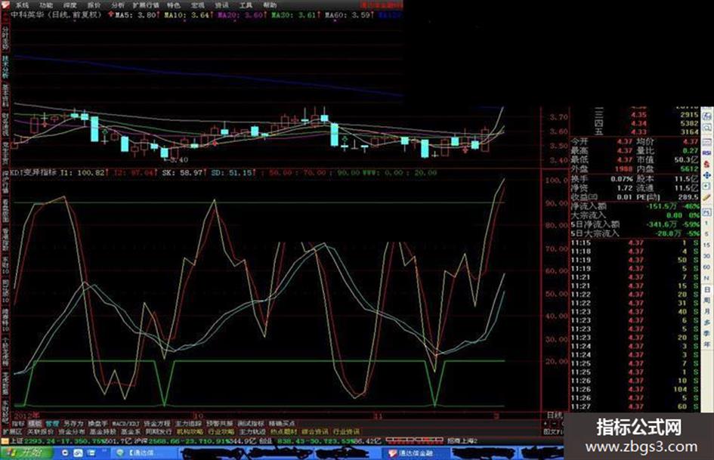Open the 基金持股 bottom tab
The height and width of the screenshot is (460, 714).
click(103, 432)
